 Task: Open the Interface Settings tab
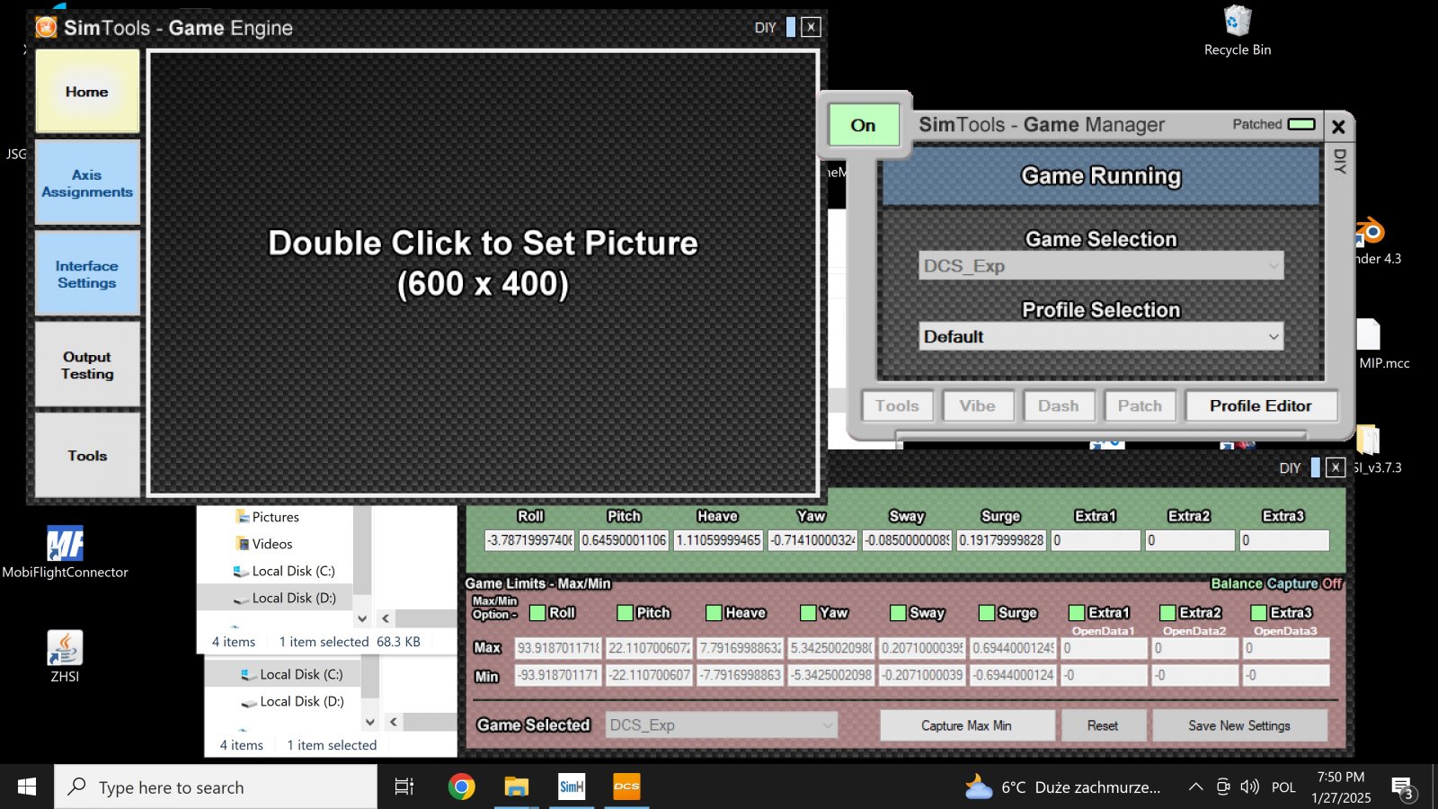pyautogui.click(x=87, y=273)
